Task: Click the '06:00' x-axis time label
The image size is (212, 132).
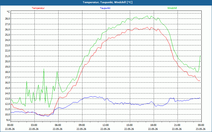Action: 58,125
